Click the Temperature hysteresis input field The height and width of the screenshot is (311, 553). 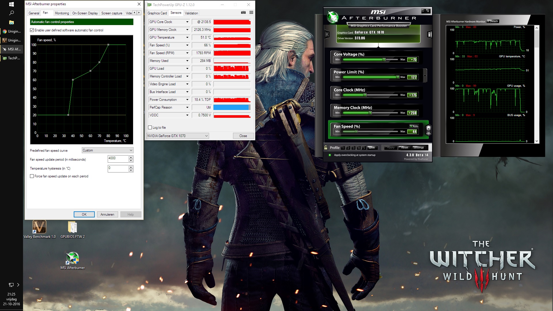pos(118,168)
